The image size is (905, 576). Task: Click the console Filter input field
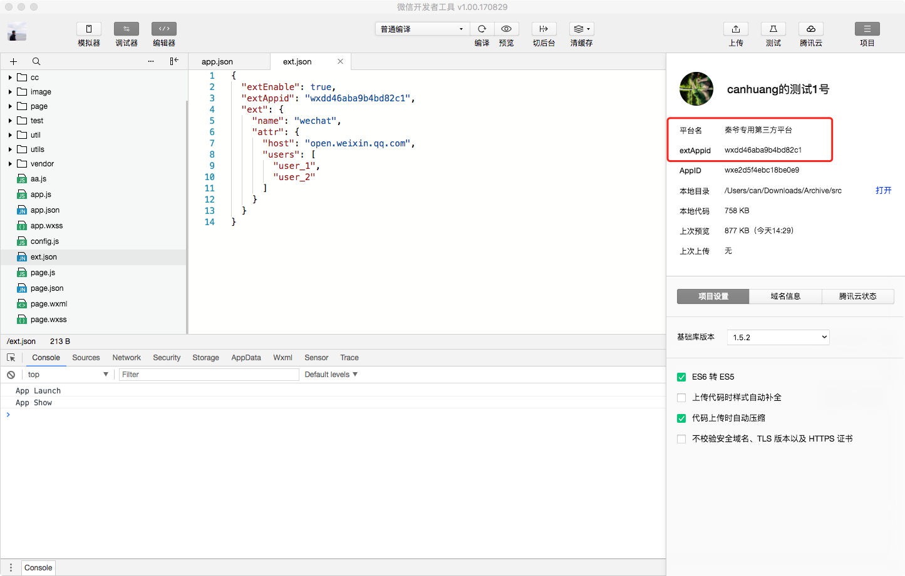pos(209,375)
